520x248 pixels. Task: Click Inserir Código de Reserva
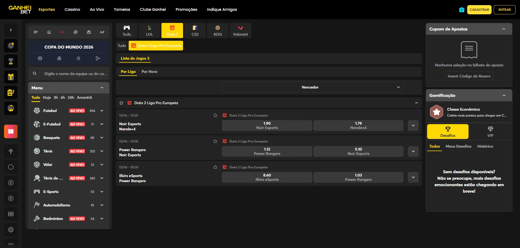coord(469,76)
